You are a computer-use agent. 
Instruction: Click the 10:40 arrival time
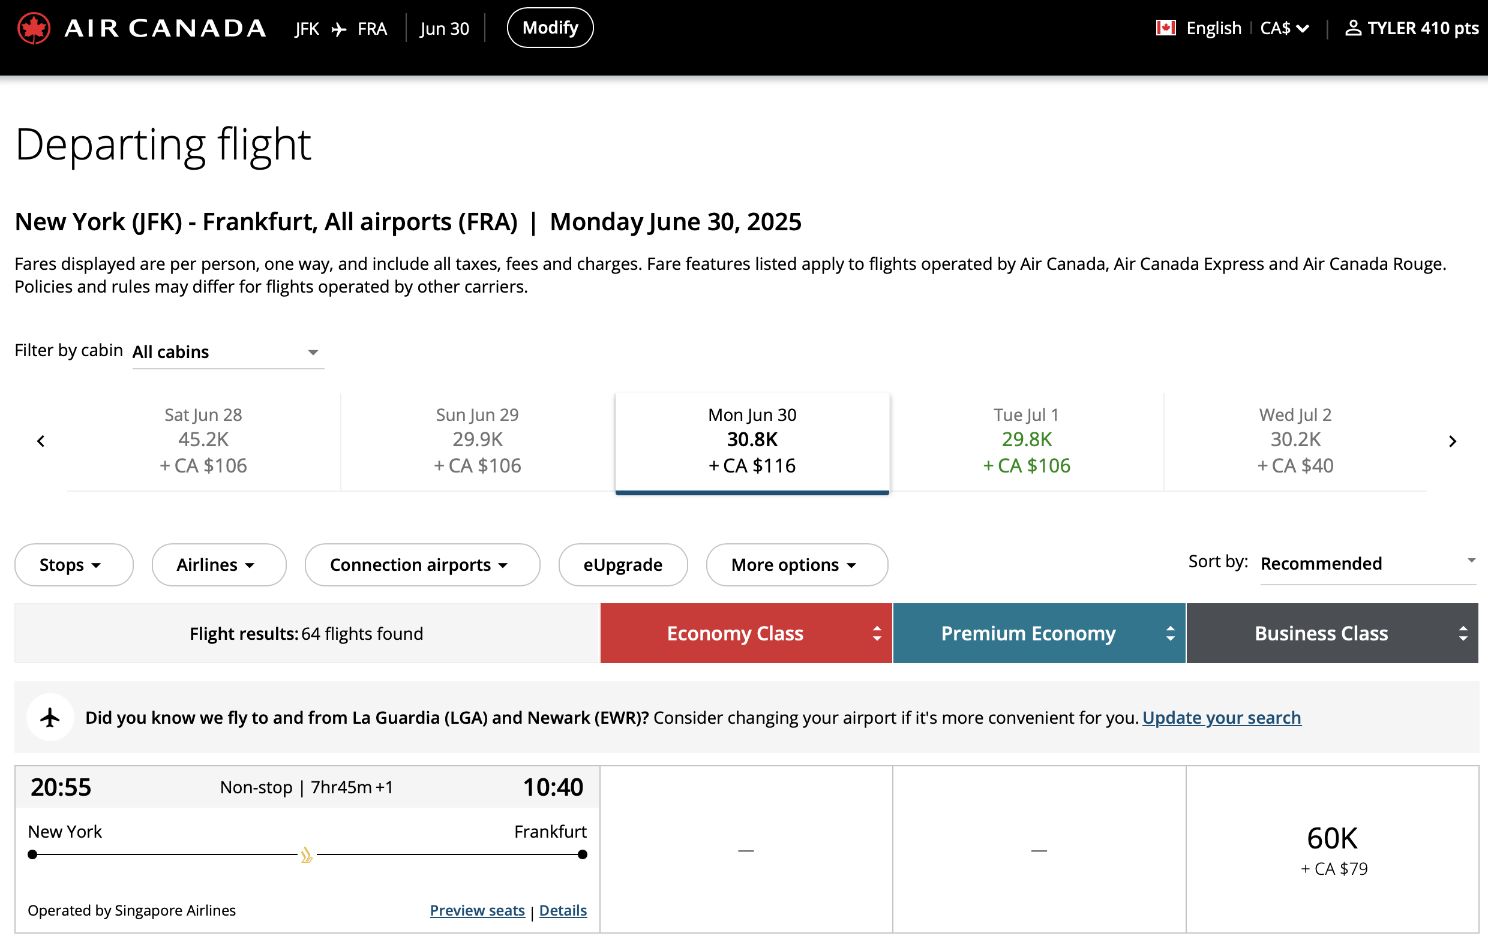(553, 787)
